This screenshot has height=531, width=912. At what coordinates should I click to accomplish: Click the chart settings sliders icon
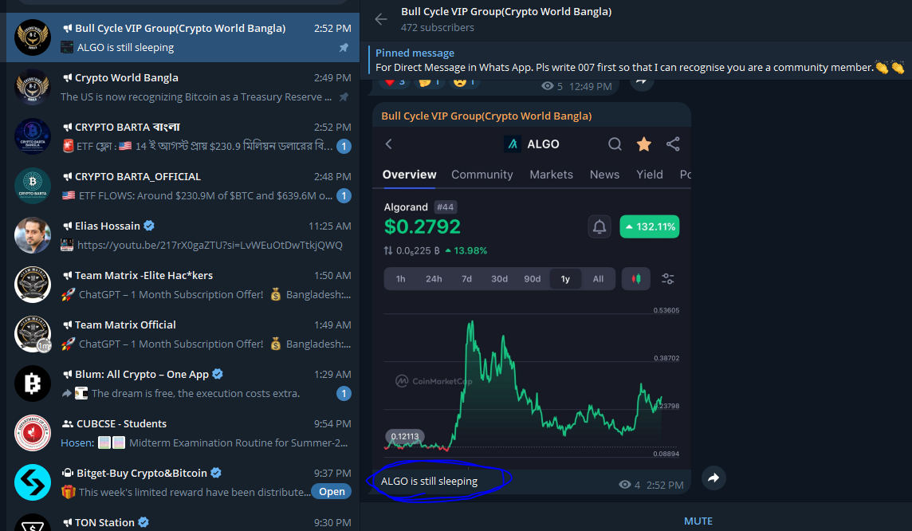coord(668,279)
